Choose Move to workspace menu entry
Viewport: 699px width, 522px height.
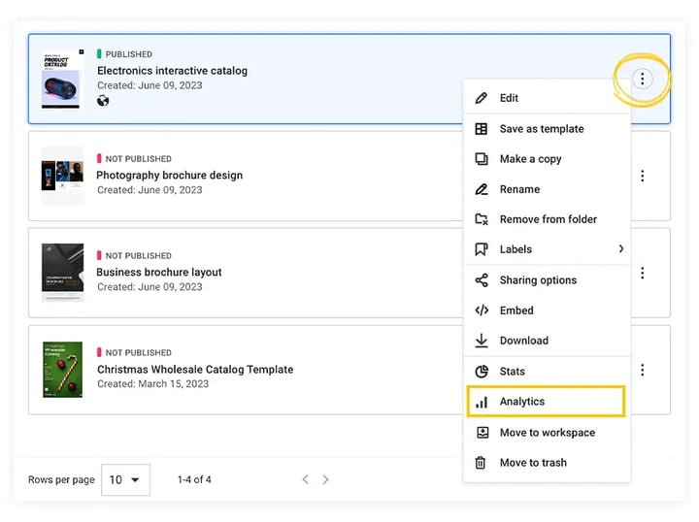(x=547, y=433)
